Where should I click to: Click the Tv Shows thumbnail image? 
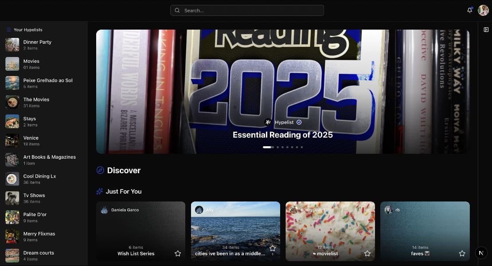coord(12,198)
